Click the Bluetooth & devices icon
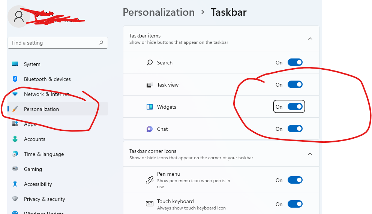Screen dimensions: 372x214 pos(15,79)
